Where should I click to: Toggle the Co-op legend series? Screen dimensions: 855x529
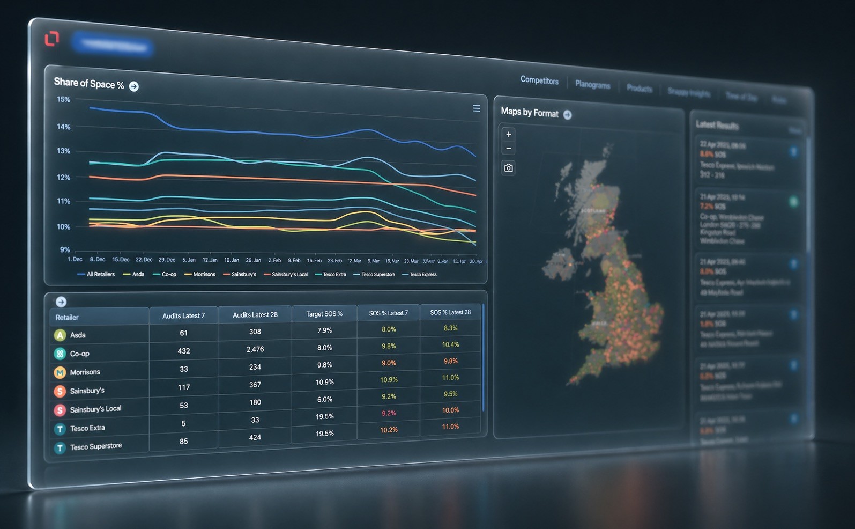click(165, 274)
